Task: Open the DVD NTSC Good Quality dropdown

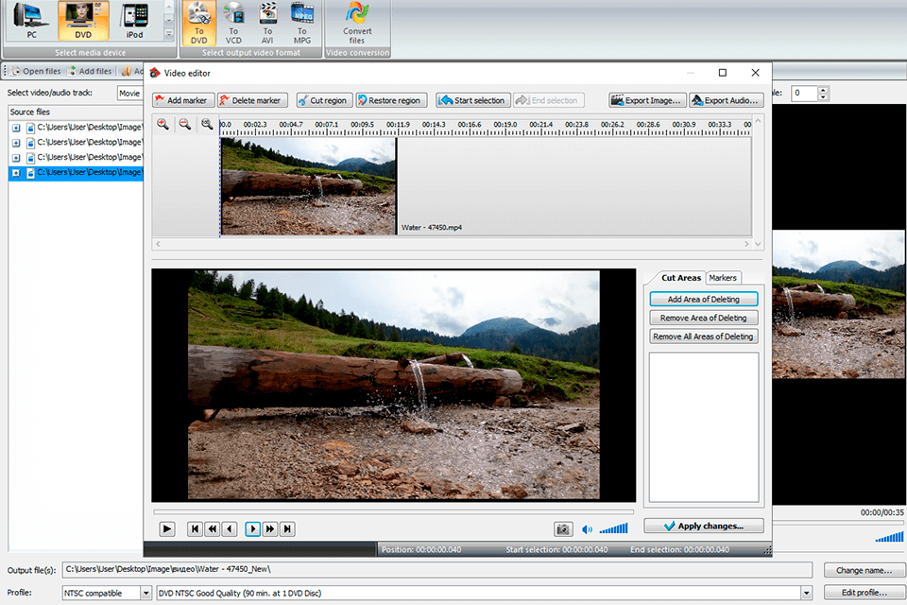Action: click(806, 593)
